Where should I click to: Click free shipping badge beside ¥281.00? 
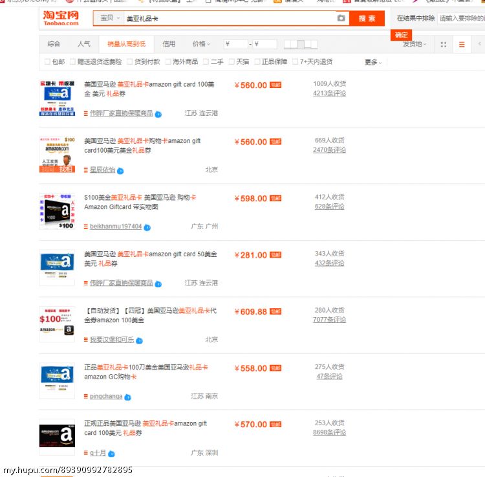pos(275,255)
